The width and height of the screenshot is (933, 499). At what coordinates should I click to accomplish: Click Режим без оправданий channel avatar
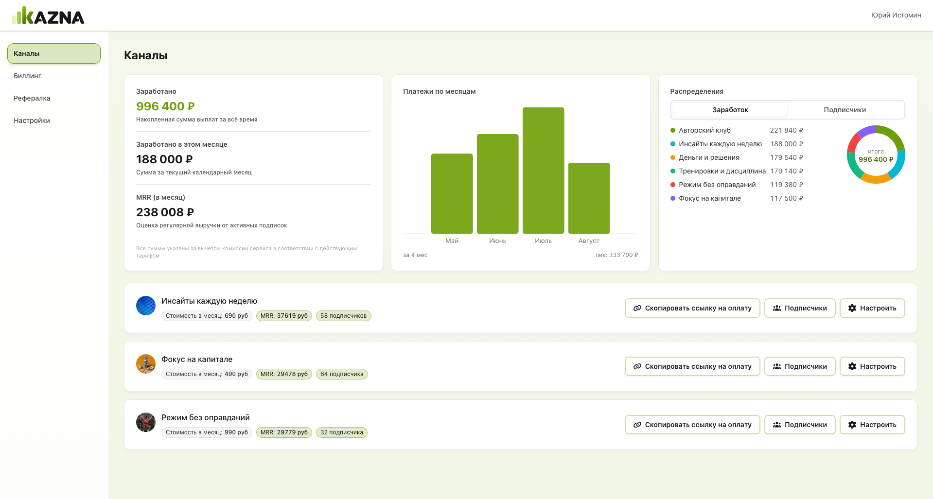pos(146,422)
